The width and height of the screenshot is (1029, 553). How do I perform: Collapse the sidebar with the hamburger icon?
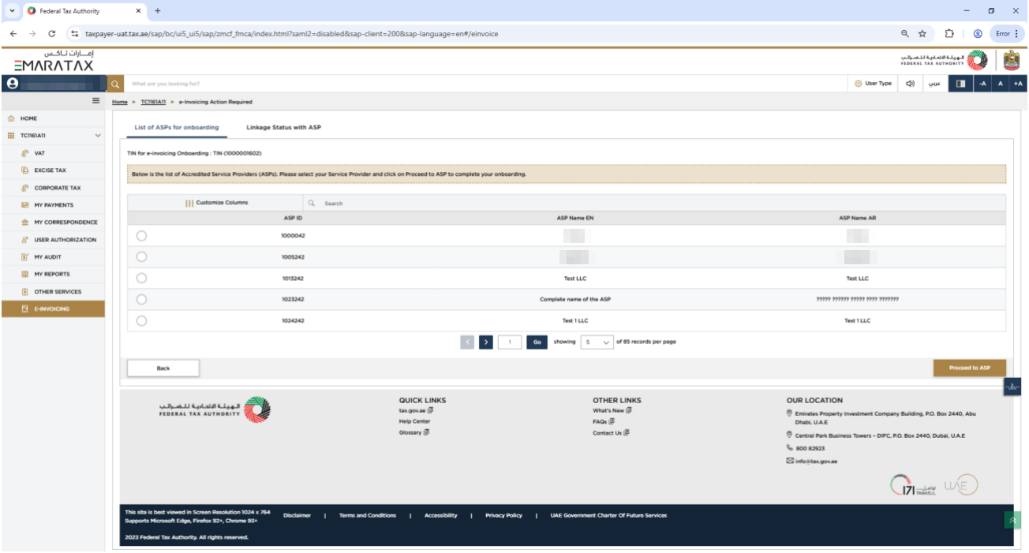click(96, 101)
